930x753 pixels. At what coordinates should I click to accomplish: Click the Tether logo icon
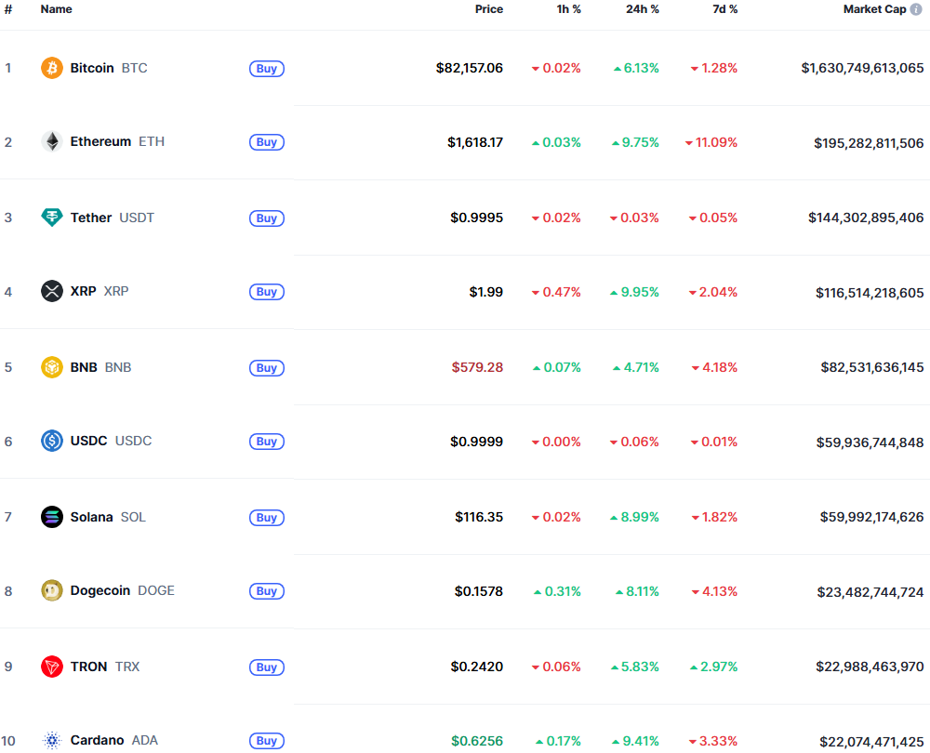click(52, 218)
